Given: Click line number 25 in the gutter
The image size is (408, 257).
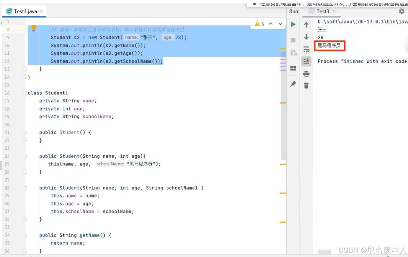Looking at the screenshot, I should click(7, 164).
